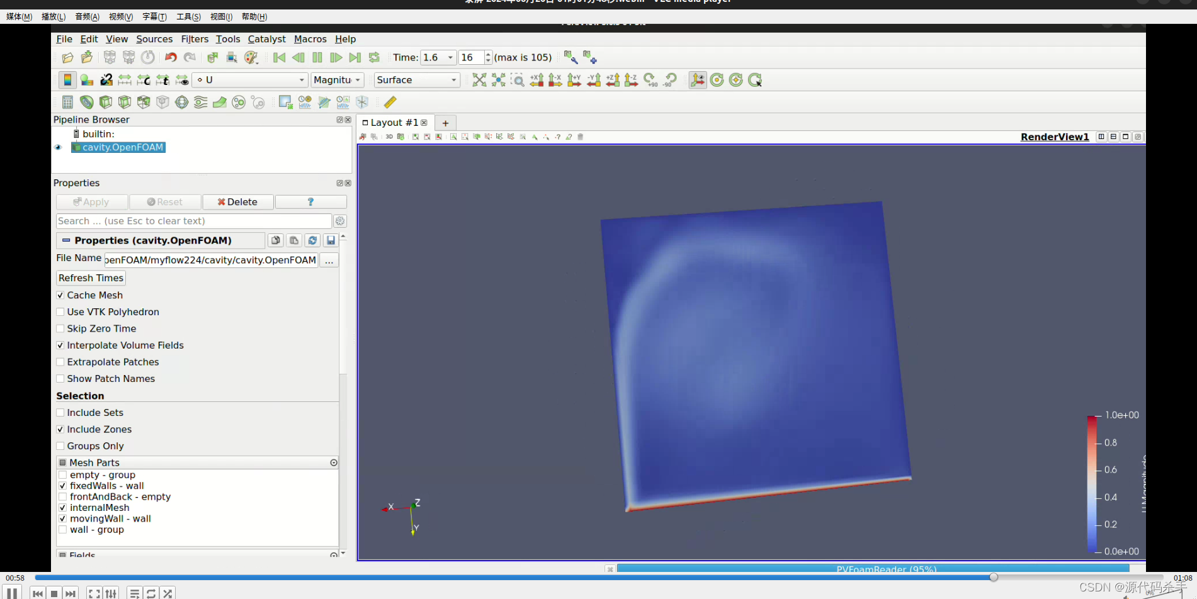Screen dimensions: 1197x599
Task: Jump to first animation frame
Action: pos(280,57)
